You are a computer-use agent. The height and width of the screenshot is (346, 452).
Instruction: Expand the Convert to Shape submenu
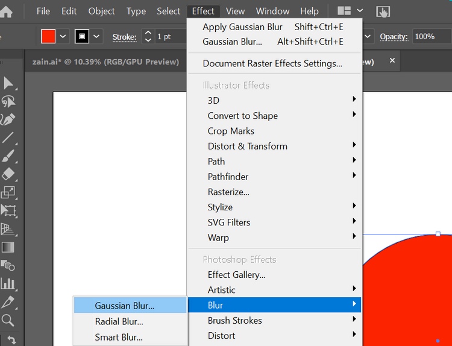click(x=274, y=116)
